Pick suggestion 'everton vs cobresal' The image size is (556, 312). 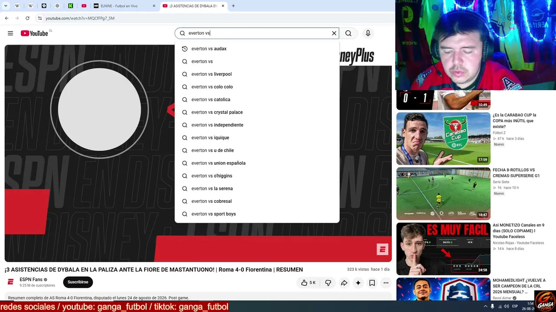257,201
